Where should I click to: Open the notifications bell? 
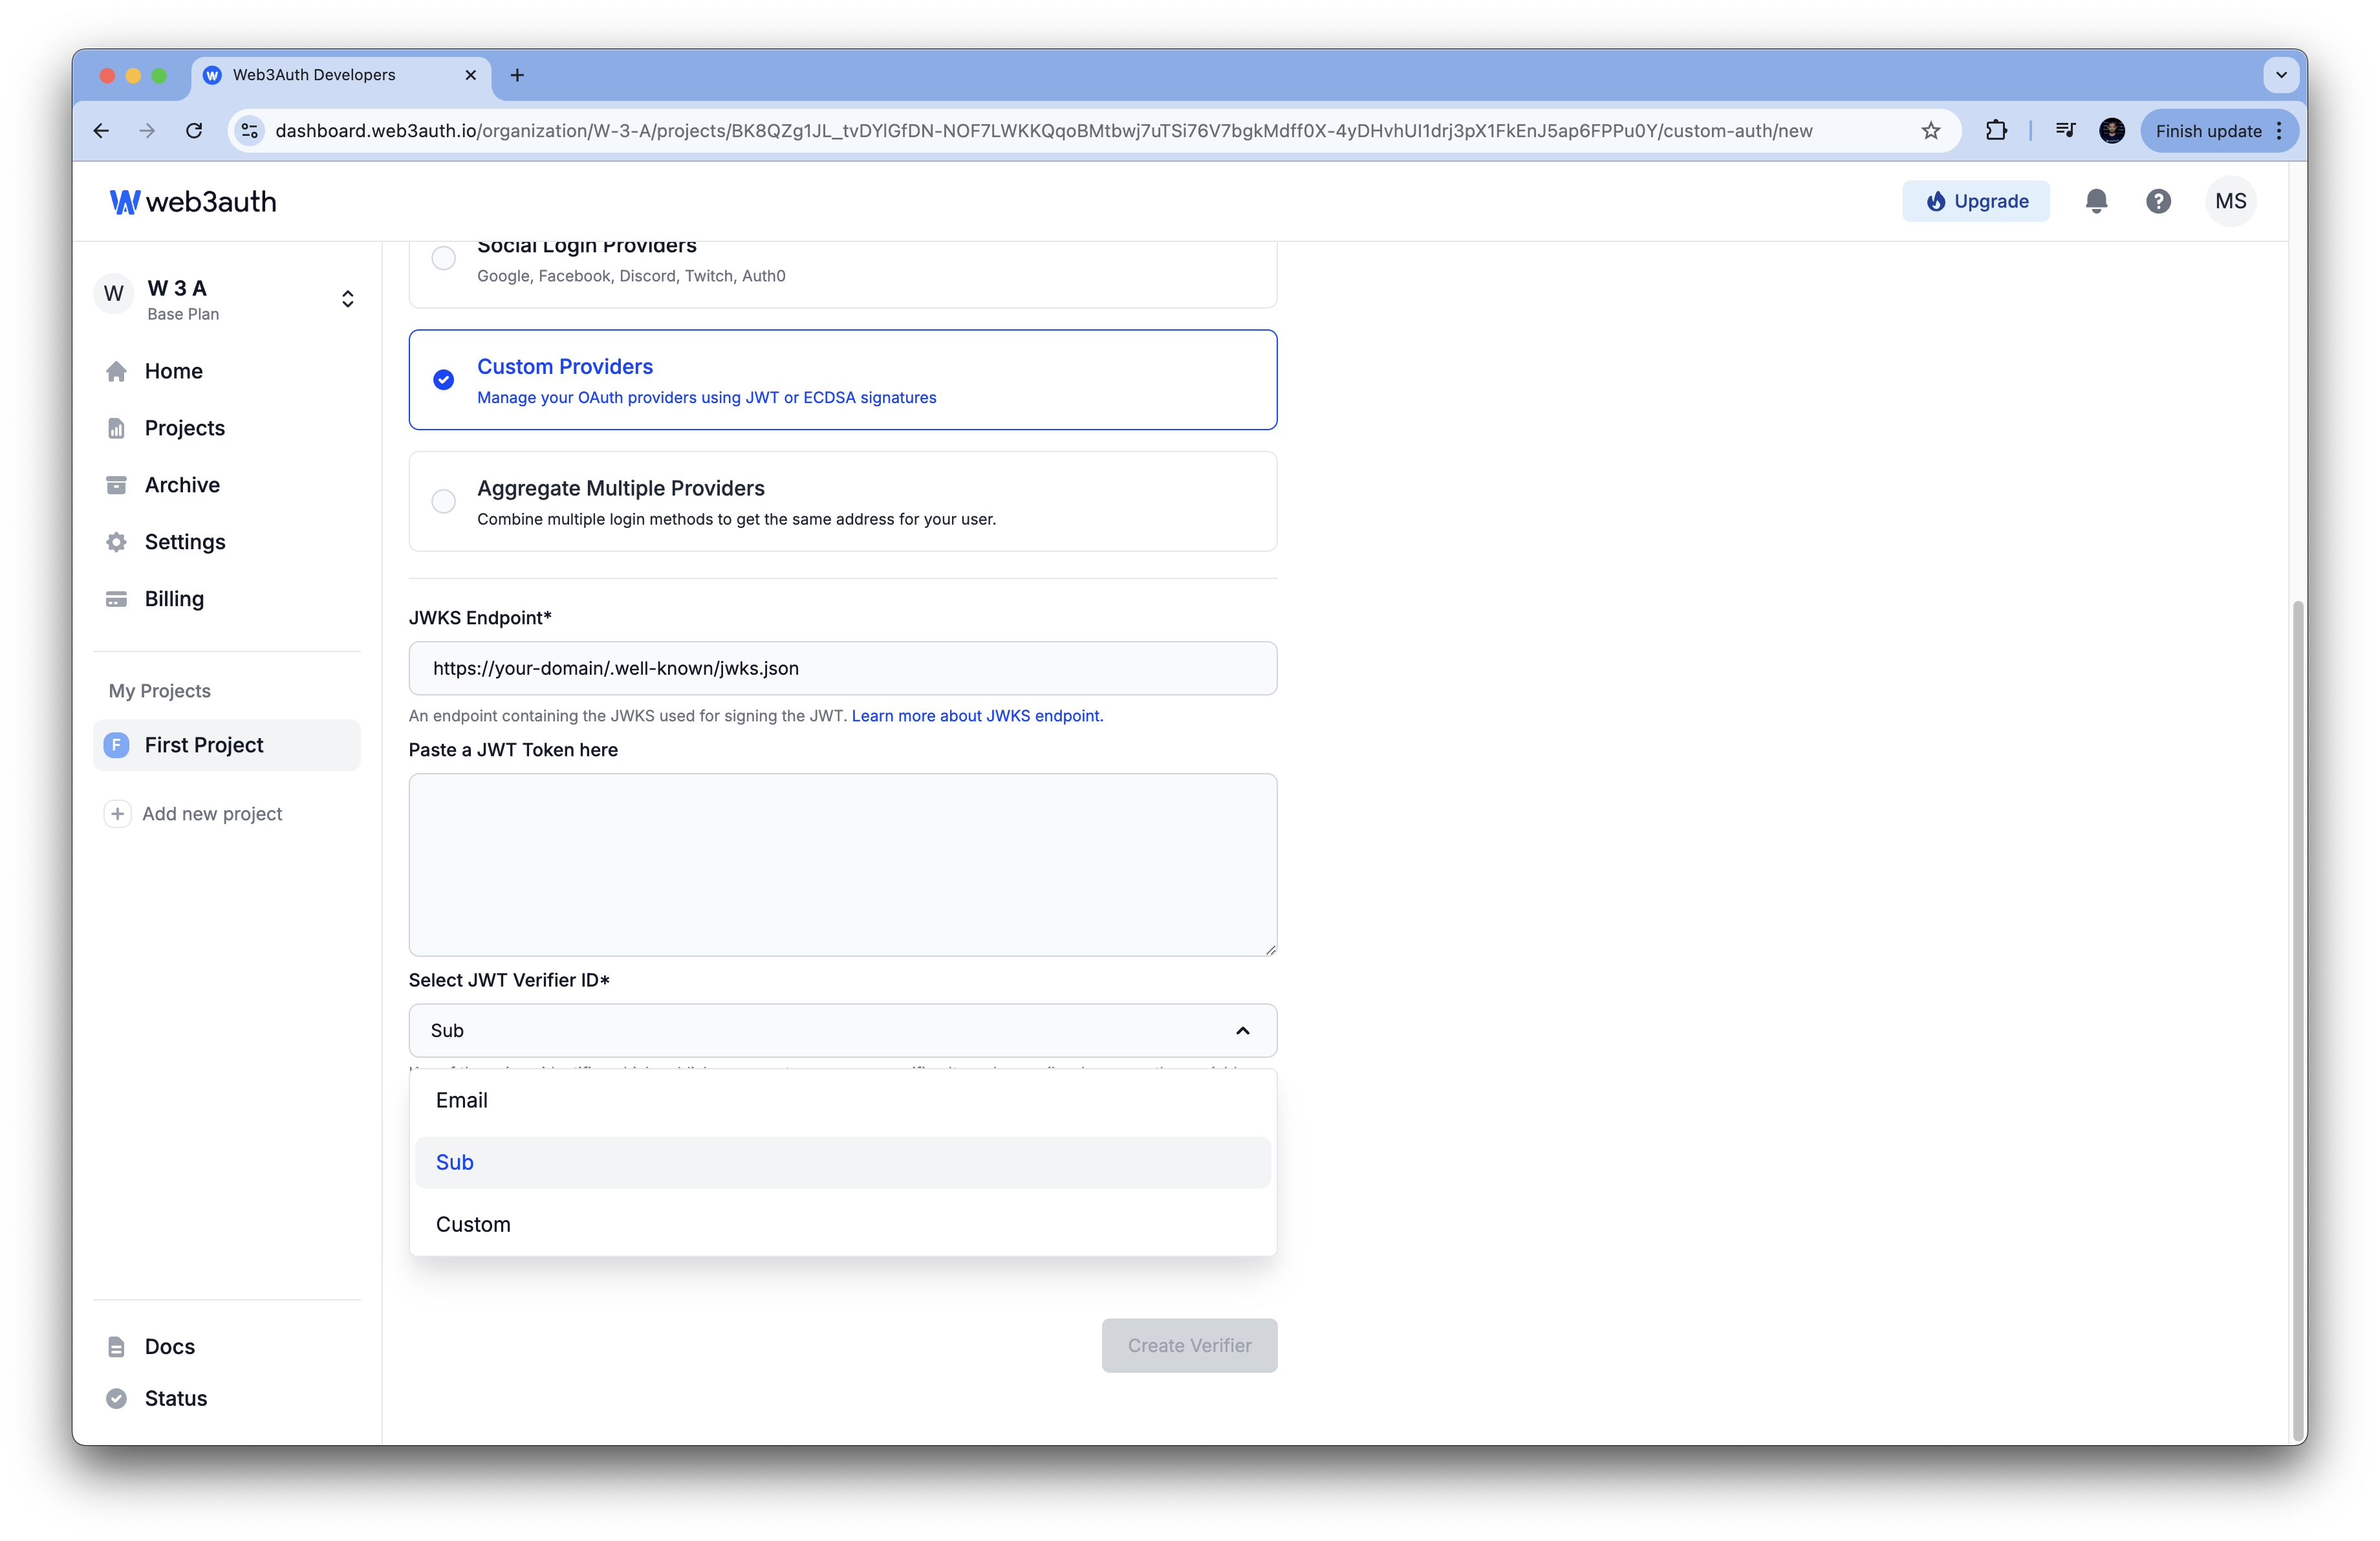tap(2096, 201)
